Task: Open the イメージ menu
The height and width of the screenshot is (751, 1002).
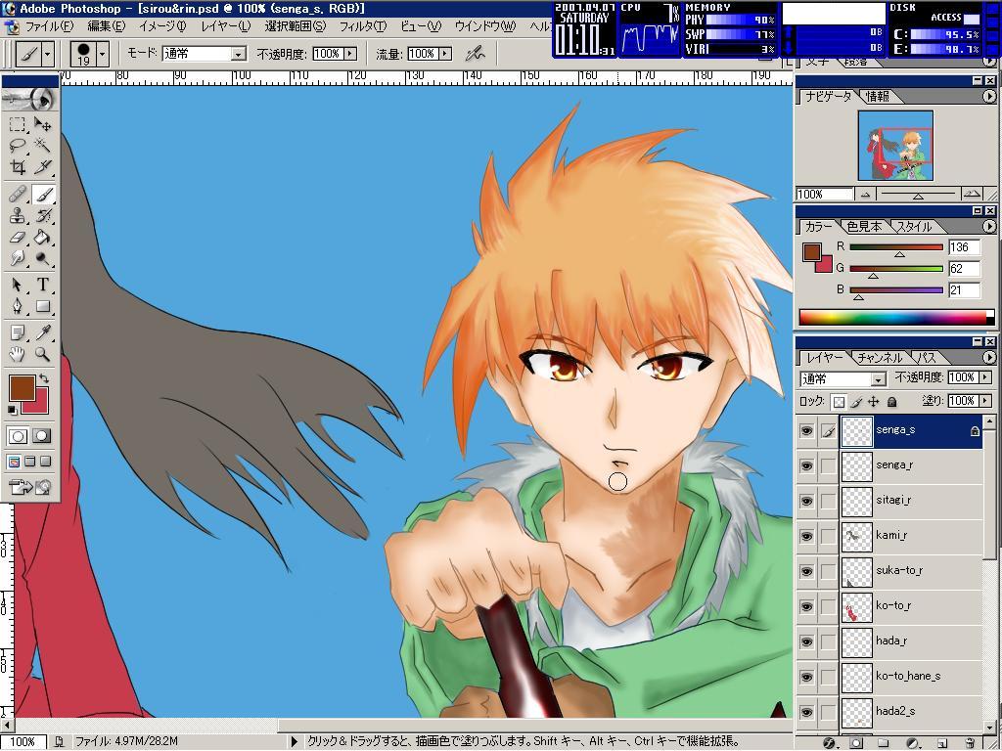Action: click(x=162, y=26)
